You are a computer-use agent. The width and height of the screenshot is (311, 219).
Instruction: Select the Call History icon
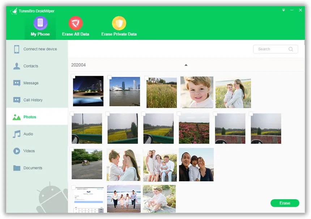coord(17,100)
